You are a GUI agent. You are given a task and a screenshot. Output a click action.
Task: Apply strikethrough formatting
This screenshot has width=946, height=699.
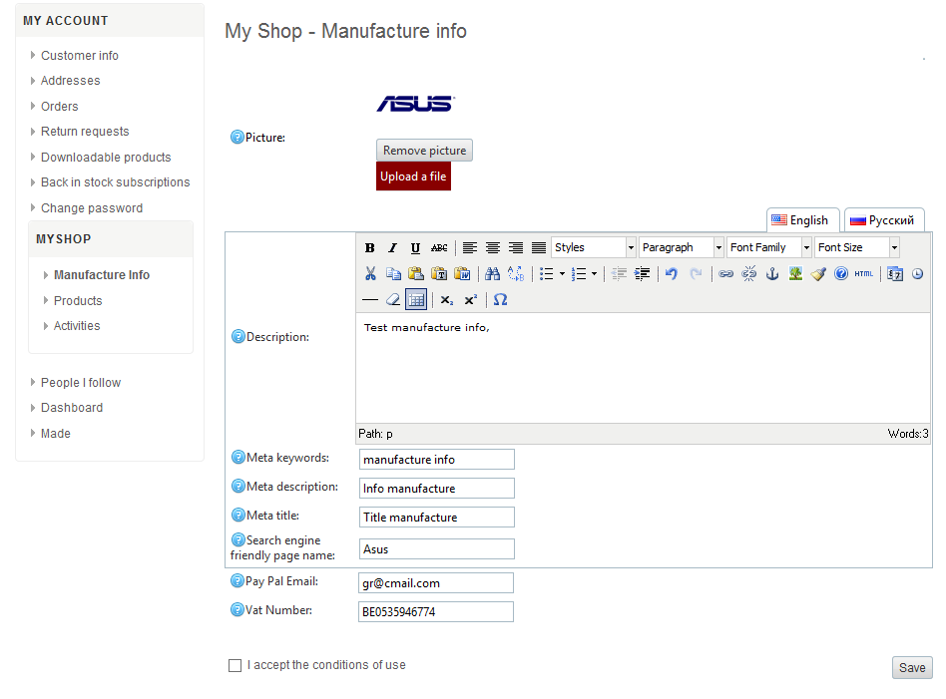coord(439,248)
